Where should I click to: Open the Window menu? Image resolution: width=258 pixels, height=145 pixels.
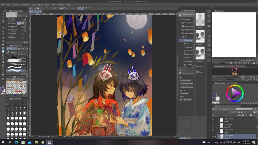click(x=61, y=5)
